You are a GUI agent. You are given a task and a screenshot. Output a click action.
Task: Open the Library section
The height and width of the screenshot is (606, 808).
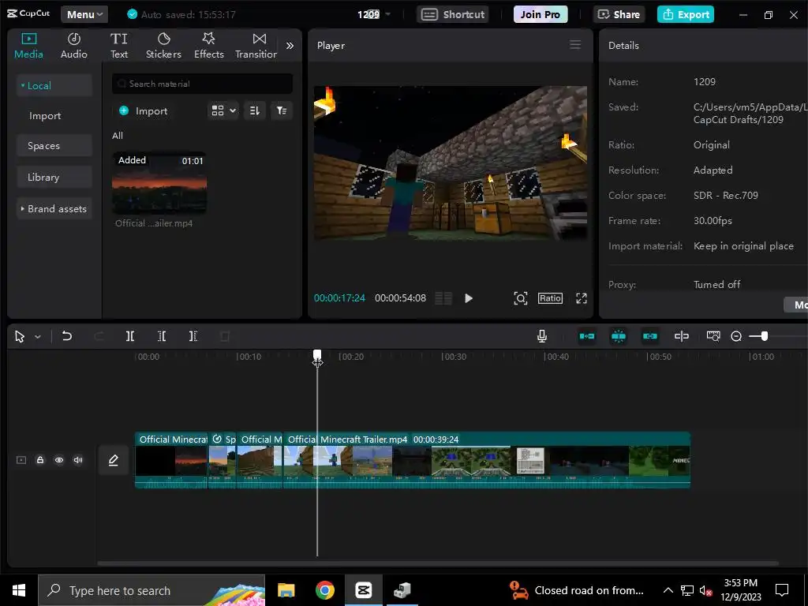click(x=54, y=178)
